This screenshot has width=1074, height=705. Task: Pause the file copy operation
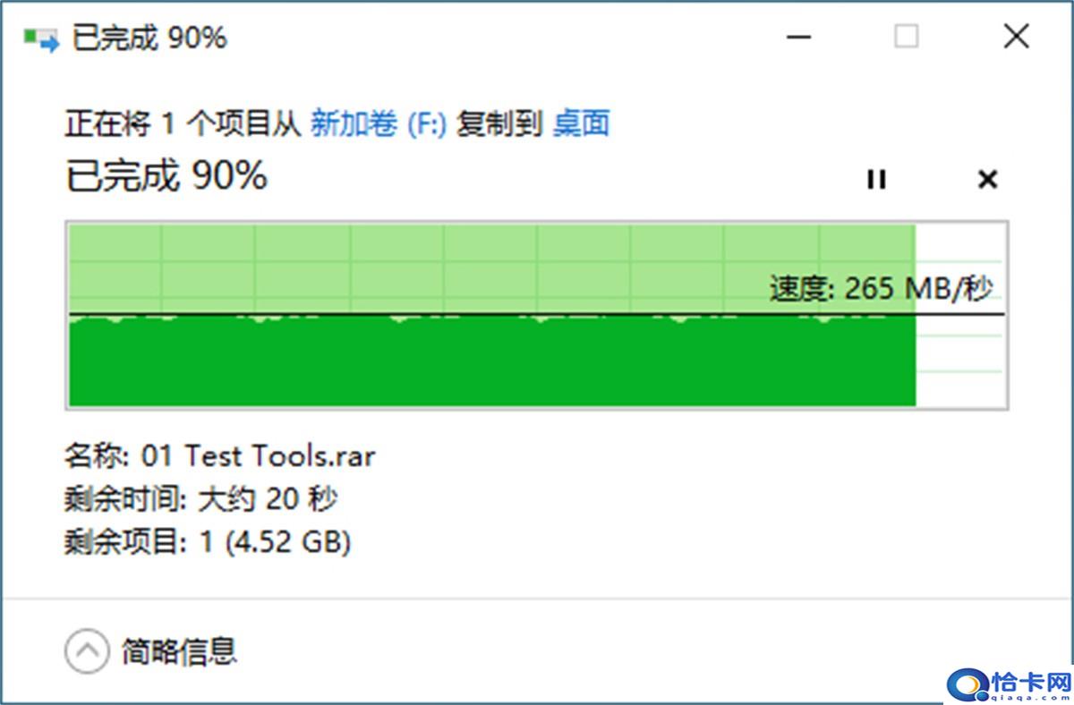click(x=876, y=179)
